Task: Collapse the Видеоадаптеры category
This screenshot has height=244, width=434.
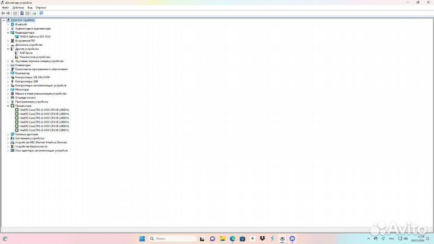Action: tap(8, 33)
